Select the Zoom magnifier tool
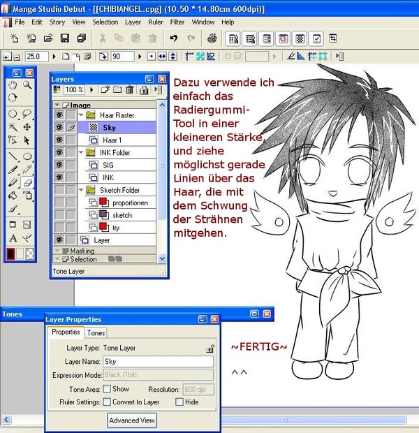419x433 pixels. [27, 85]
